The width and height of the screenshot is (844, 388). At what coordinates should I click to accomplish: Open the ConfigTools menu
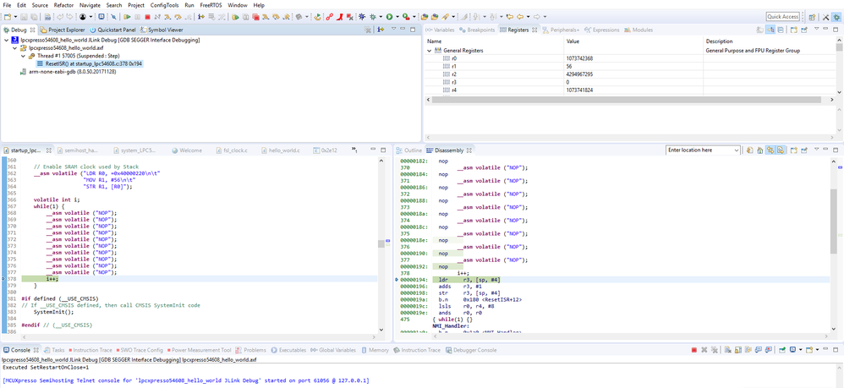click(x=165, y=5)
